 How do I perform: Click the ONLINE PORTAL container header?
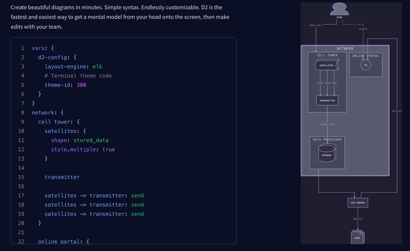pyautogui.click(x=365, y=55)
